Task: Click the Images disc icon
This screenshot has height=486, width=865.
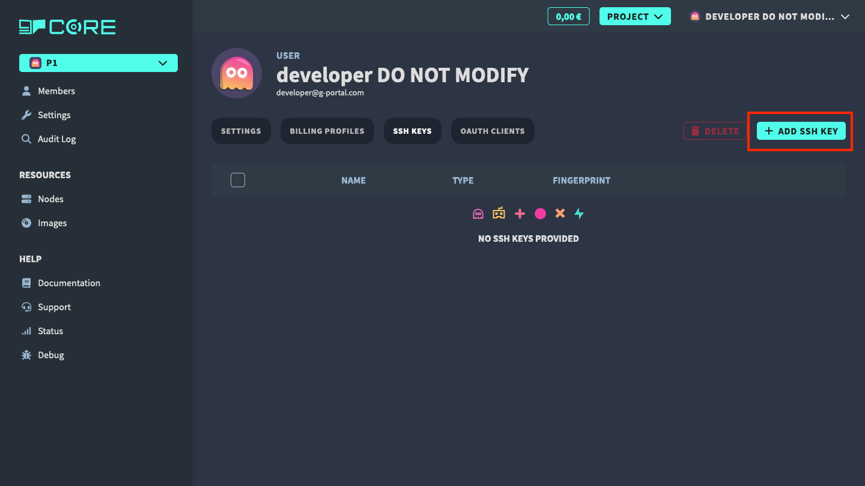Action: tap(26, 223)
